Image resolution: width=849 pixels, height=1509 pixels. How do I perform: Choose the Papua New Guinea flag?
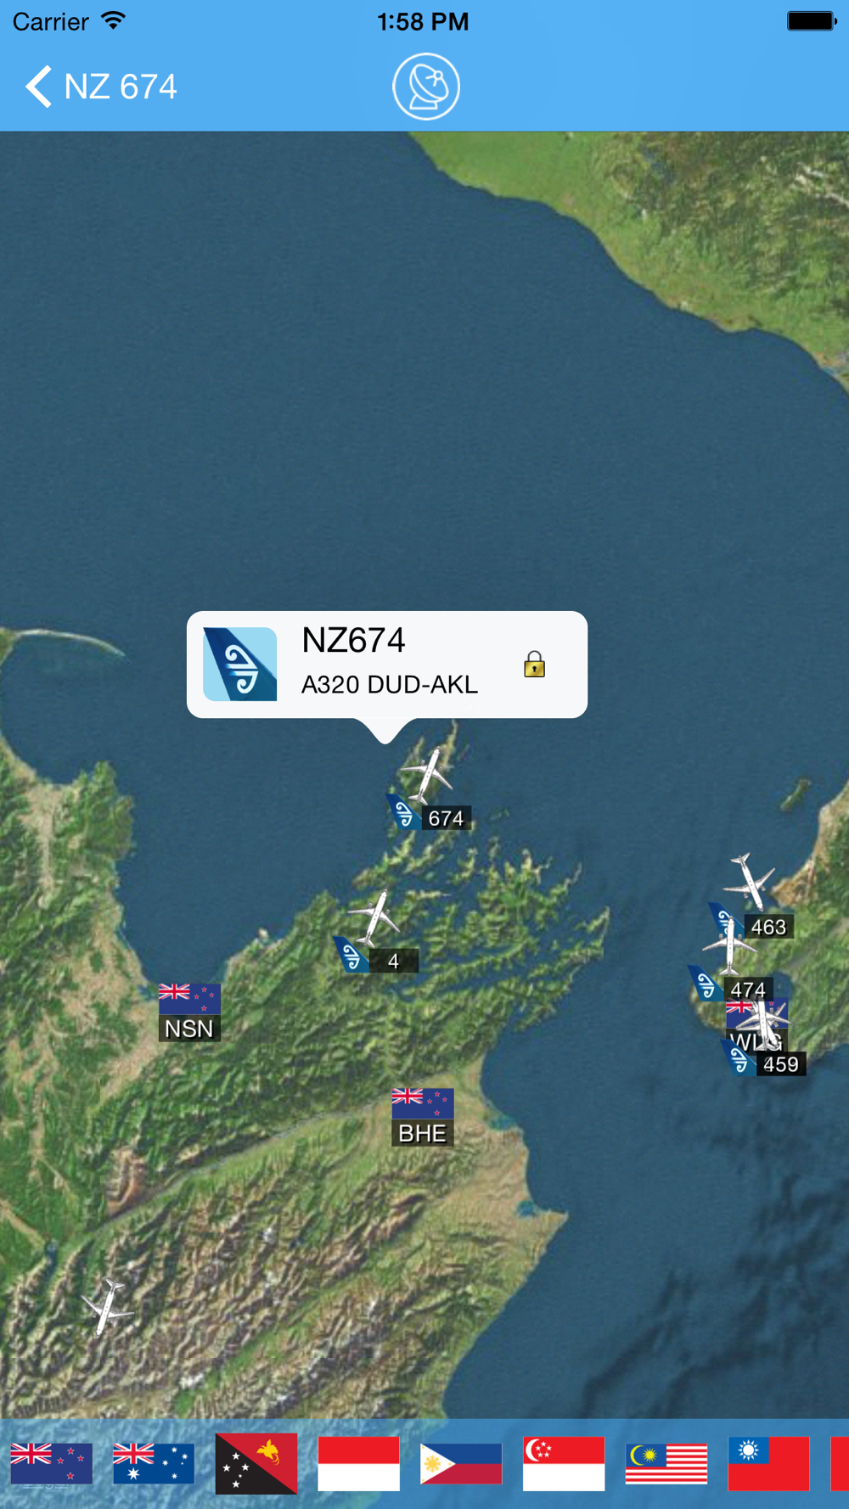pyautogui.click(x=256, y=1464)
